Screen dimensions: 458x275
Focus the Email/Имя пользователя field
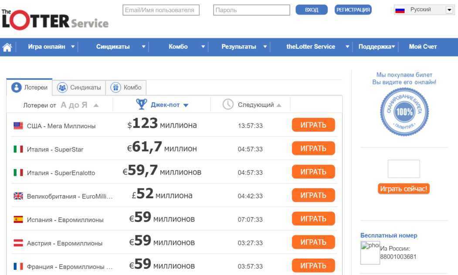point(161,10)
